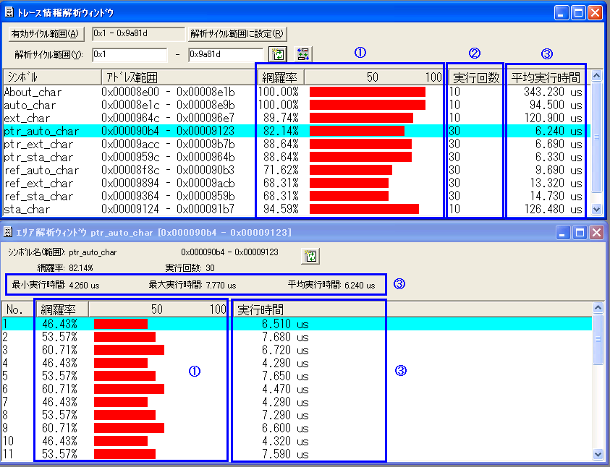Click the trace analysis window's title bar icon
The image size is (610, 467).
[x=9, y=12]
